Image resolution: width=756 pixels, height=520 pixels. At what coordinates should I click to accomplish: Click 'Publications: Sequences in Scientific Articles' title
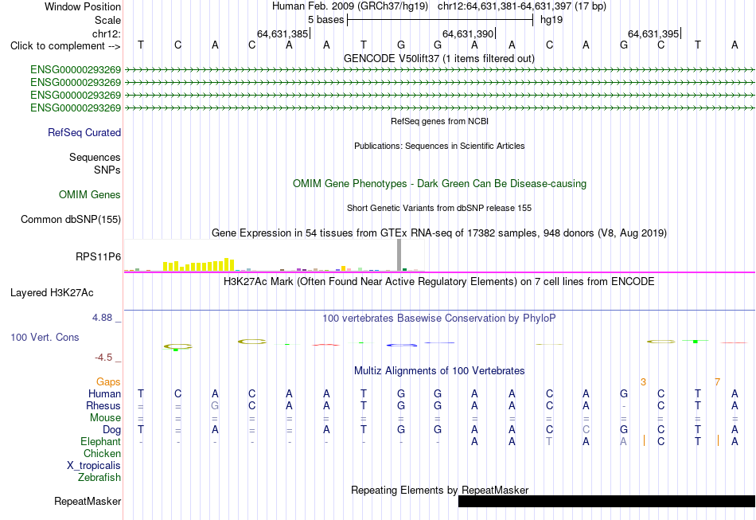(439, 146)
